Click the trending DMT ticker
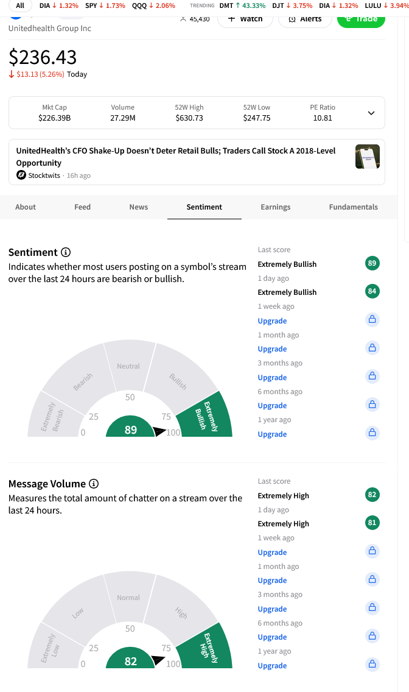This screenshot has height=692, width=409. [242, 5]
